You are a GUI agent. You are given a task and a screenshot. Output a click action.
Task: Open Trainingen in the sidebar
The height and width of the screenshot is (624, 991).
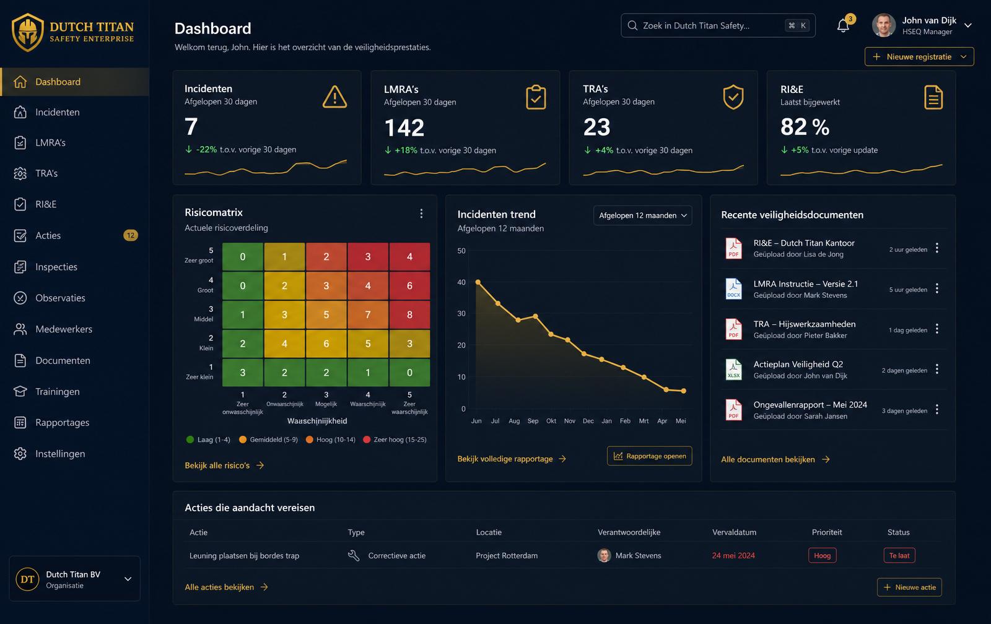click(74, 391)
